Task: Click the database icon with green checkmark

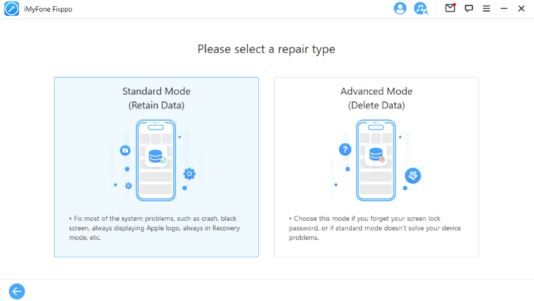Action: click(157, 156)
